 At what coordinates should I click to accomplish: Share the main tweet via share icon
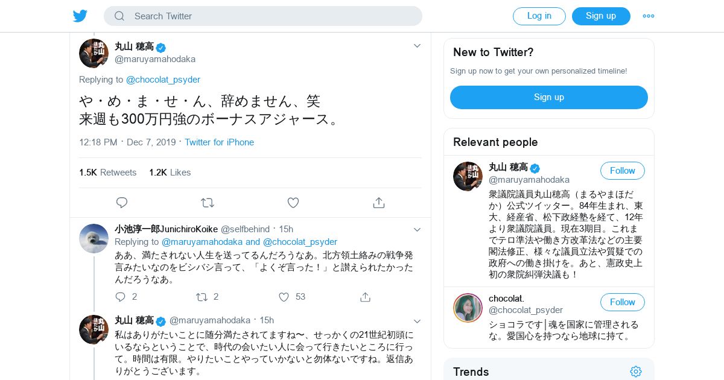coord(379,203)
